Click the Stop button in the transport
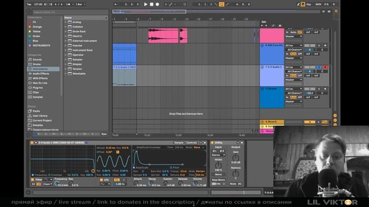The height and width of the screenshot is (207, 369). (x=152, y=4)
